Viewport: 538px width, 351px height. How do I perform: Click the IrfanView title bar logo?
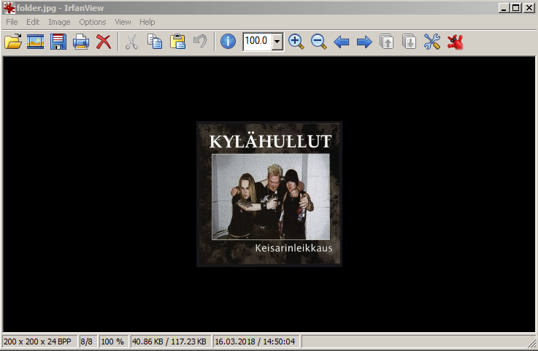[x=9, y=8]
